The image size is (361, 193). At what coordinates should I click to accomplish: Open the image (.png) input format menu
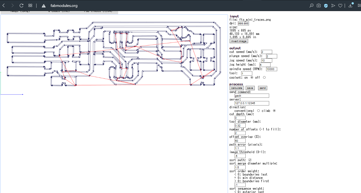pos(20,11)
